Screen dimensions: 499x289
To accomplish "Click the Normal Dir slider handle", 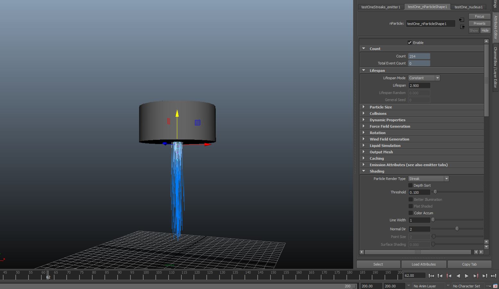I will (x=457, y=229).
